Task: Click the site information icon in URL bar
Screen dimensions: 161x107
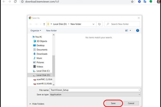Action: click(x=22, y=2)
